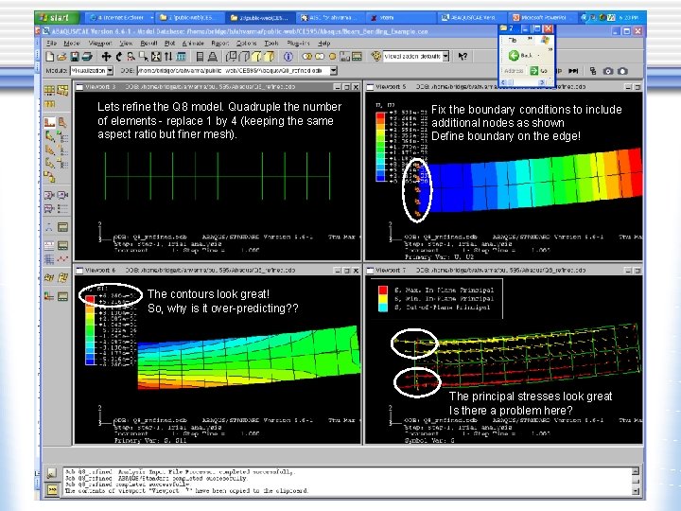The image size is (681, 511).
Task: Select the Rotate View tool
Action: coord(118,56)
